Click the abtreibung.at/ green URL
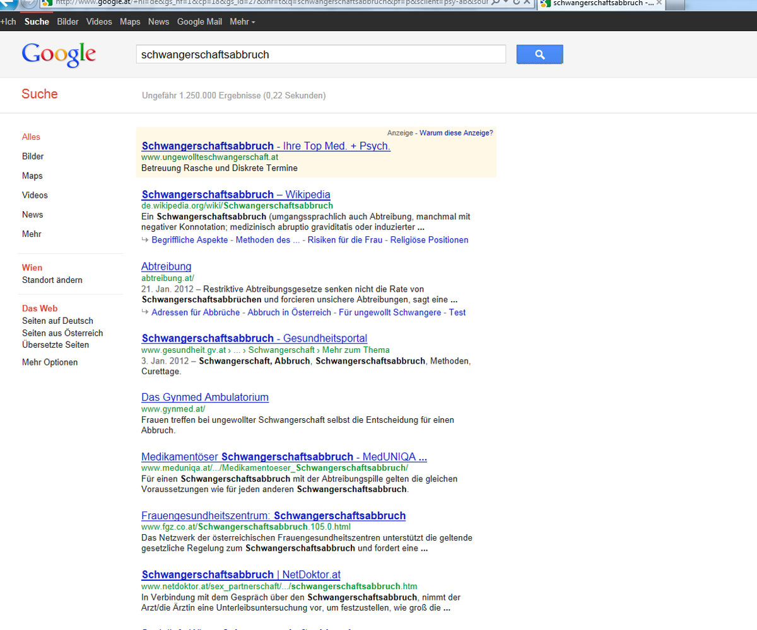The width and height of the screenshot is (757, 630). click(168, 278)
